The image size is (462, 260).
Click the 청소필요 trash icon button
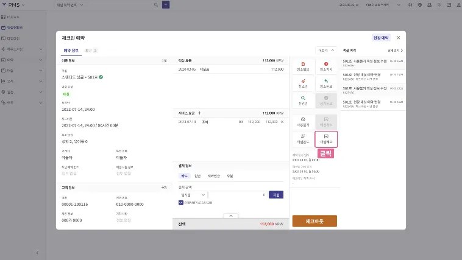pyautogui.click(x=303, y=66)
